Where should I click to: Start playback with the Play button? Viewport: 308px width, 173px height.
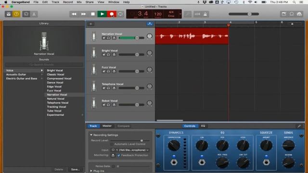[102, 14]
